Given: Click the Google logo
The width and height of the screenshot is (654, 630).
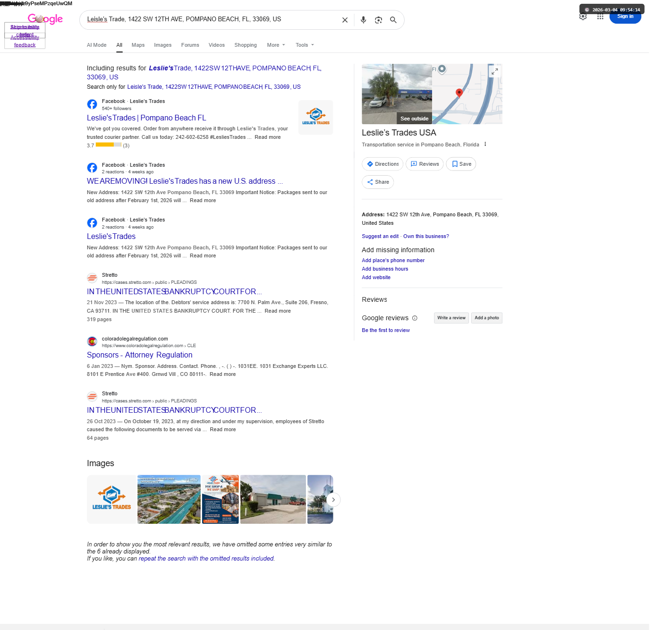Looking at the screenshot, I should [x=45, y=19].
